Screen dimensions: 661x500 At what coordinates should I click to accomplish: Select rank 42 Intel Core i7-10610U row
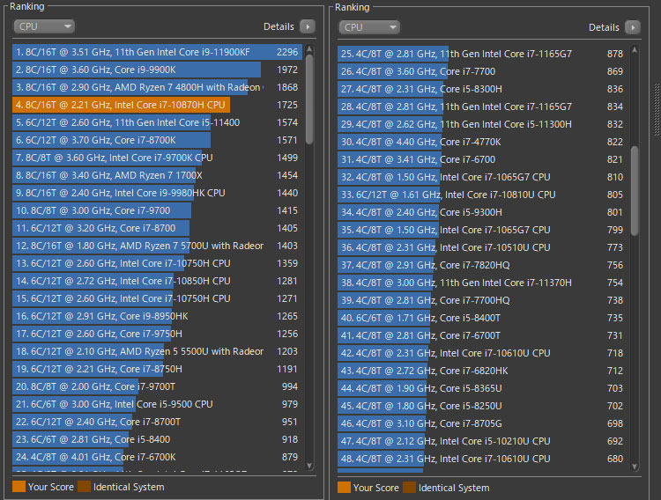pos(483,353)
